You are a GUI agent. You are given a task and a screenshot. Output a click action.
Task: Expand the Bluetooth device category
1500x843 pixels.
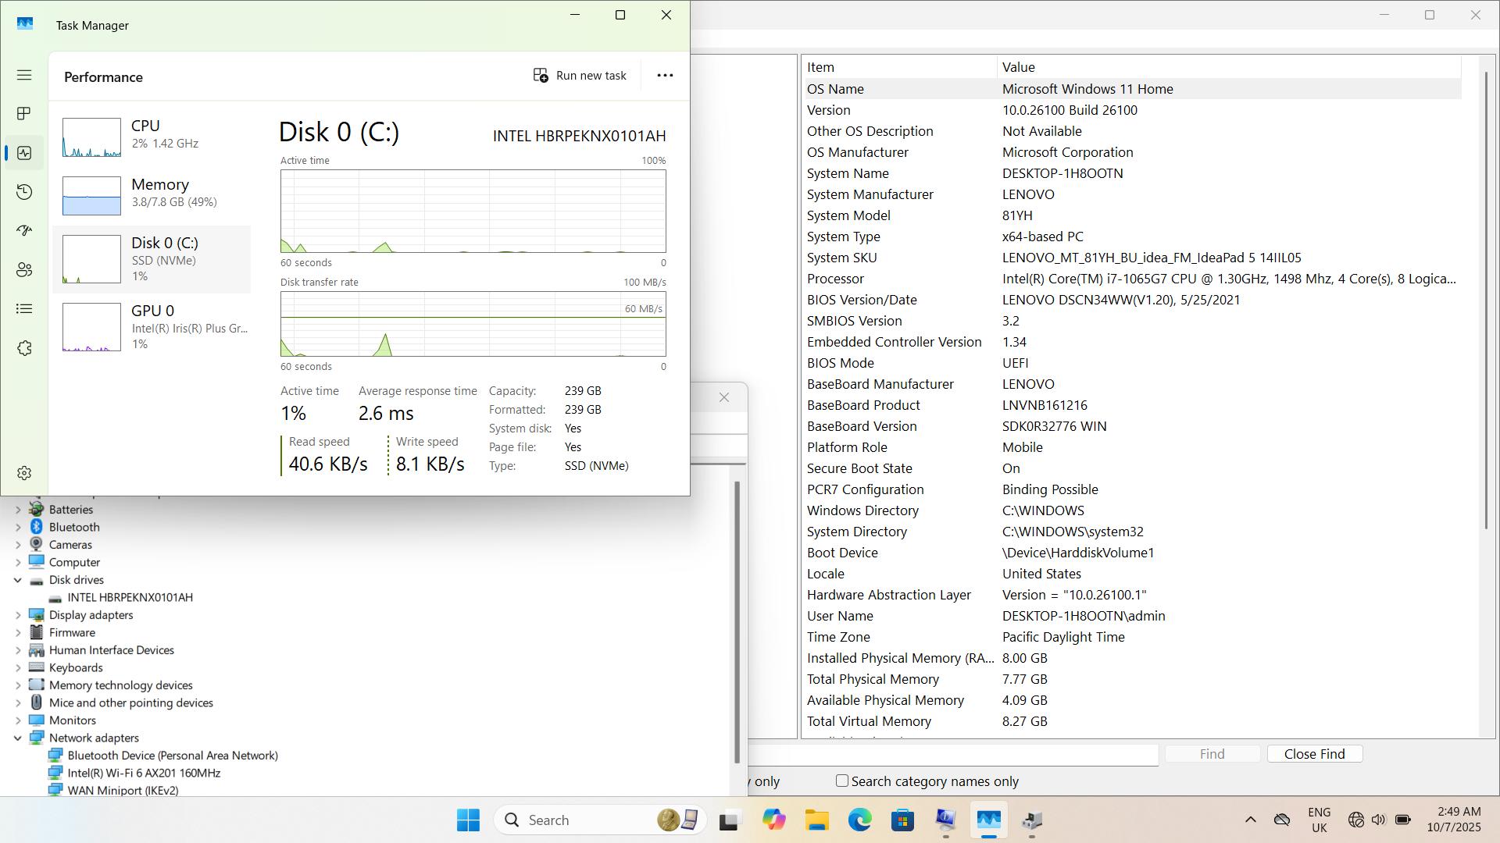18,528
